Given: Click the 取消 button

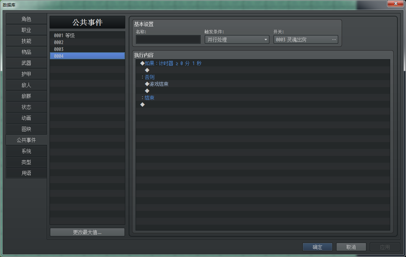Looking at the screenshot, I should coord(351,247).
